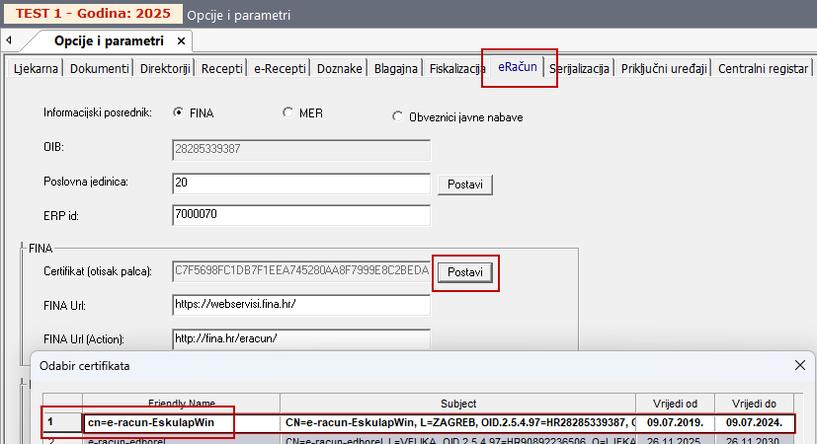Click the ERP id input field
817x444 pixels.
pyautogui.click(x=300, y=215)
